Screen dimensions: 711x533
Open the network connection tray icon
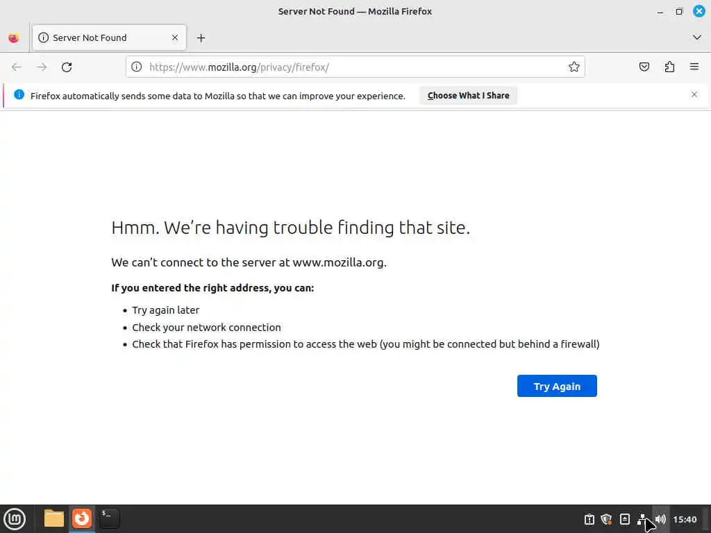pyautogui.click(x=642, y=519)
